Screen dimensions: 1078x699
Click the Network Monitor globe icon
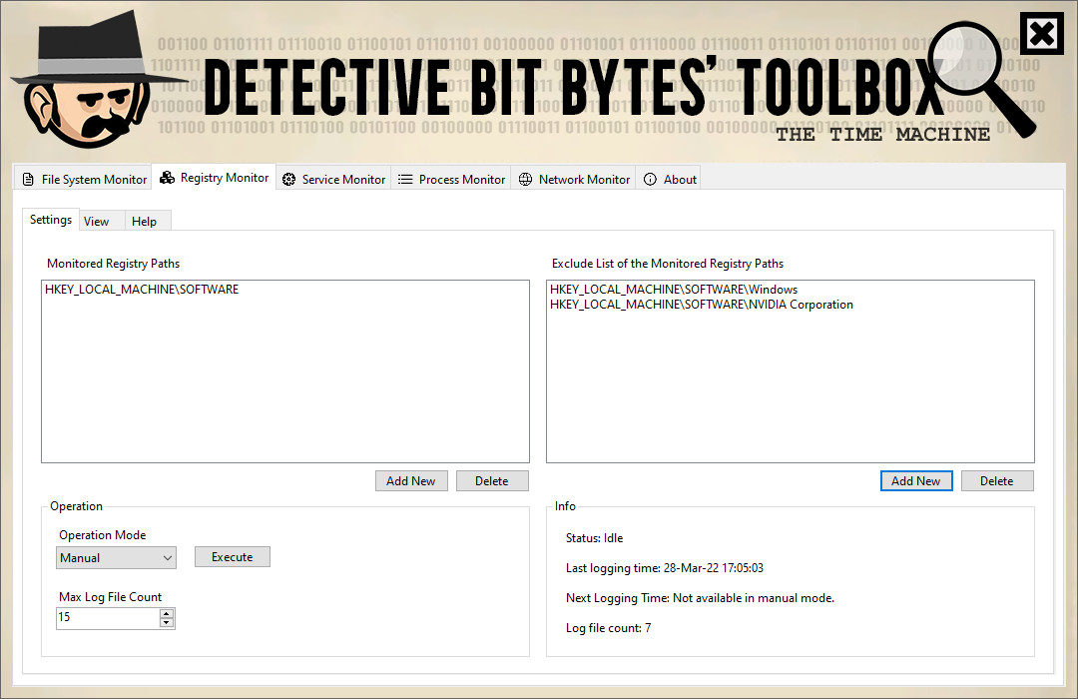tap(526, 180)
